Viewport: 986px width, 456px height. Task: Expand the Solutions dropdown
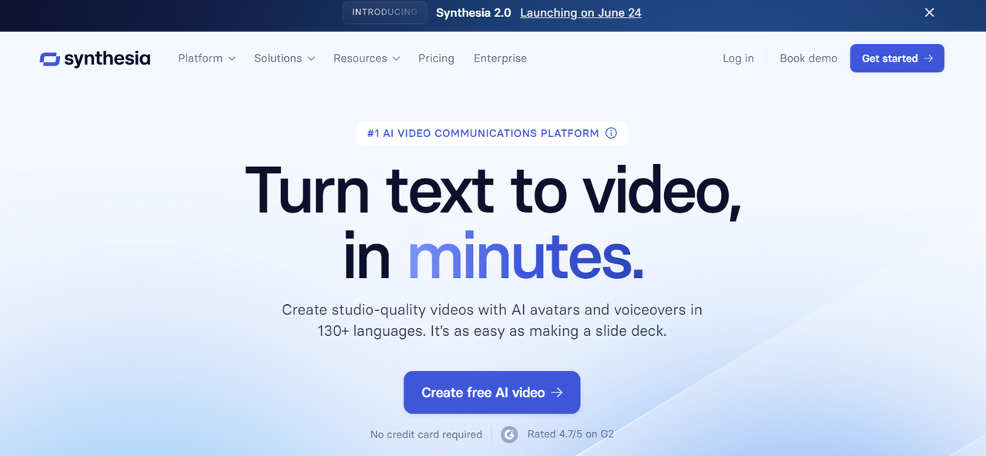pyautogui.click(x=284, y=59)
